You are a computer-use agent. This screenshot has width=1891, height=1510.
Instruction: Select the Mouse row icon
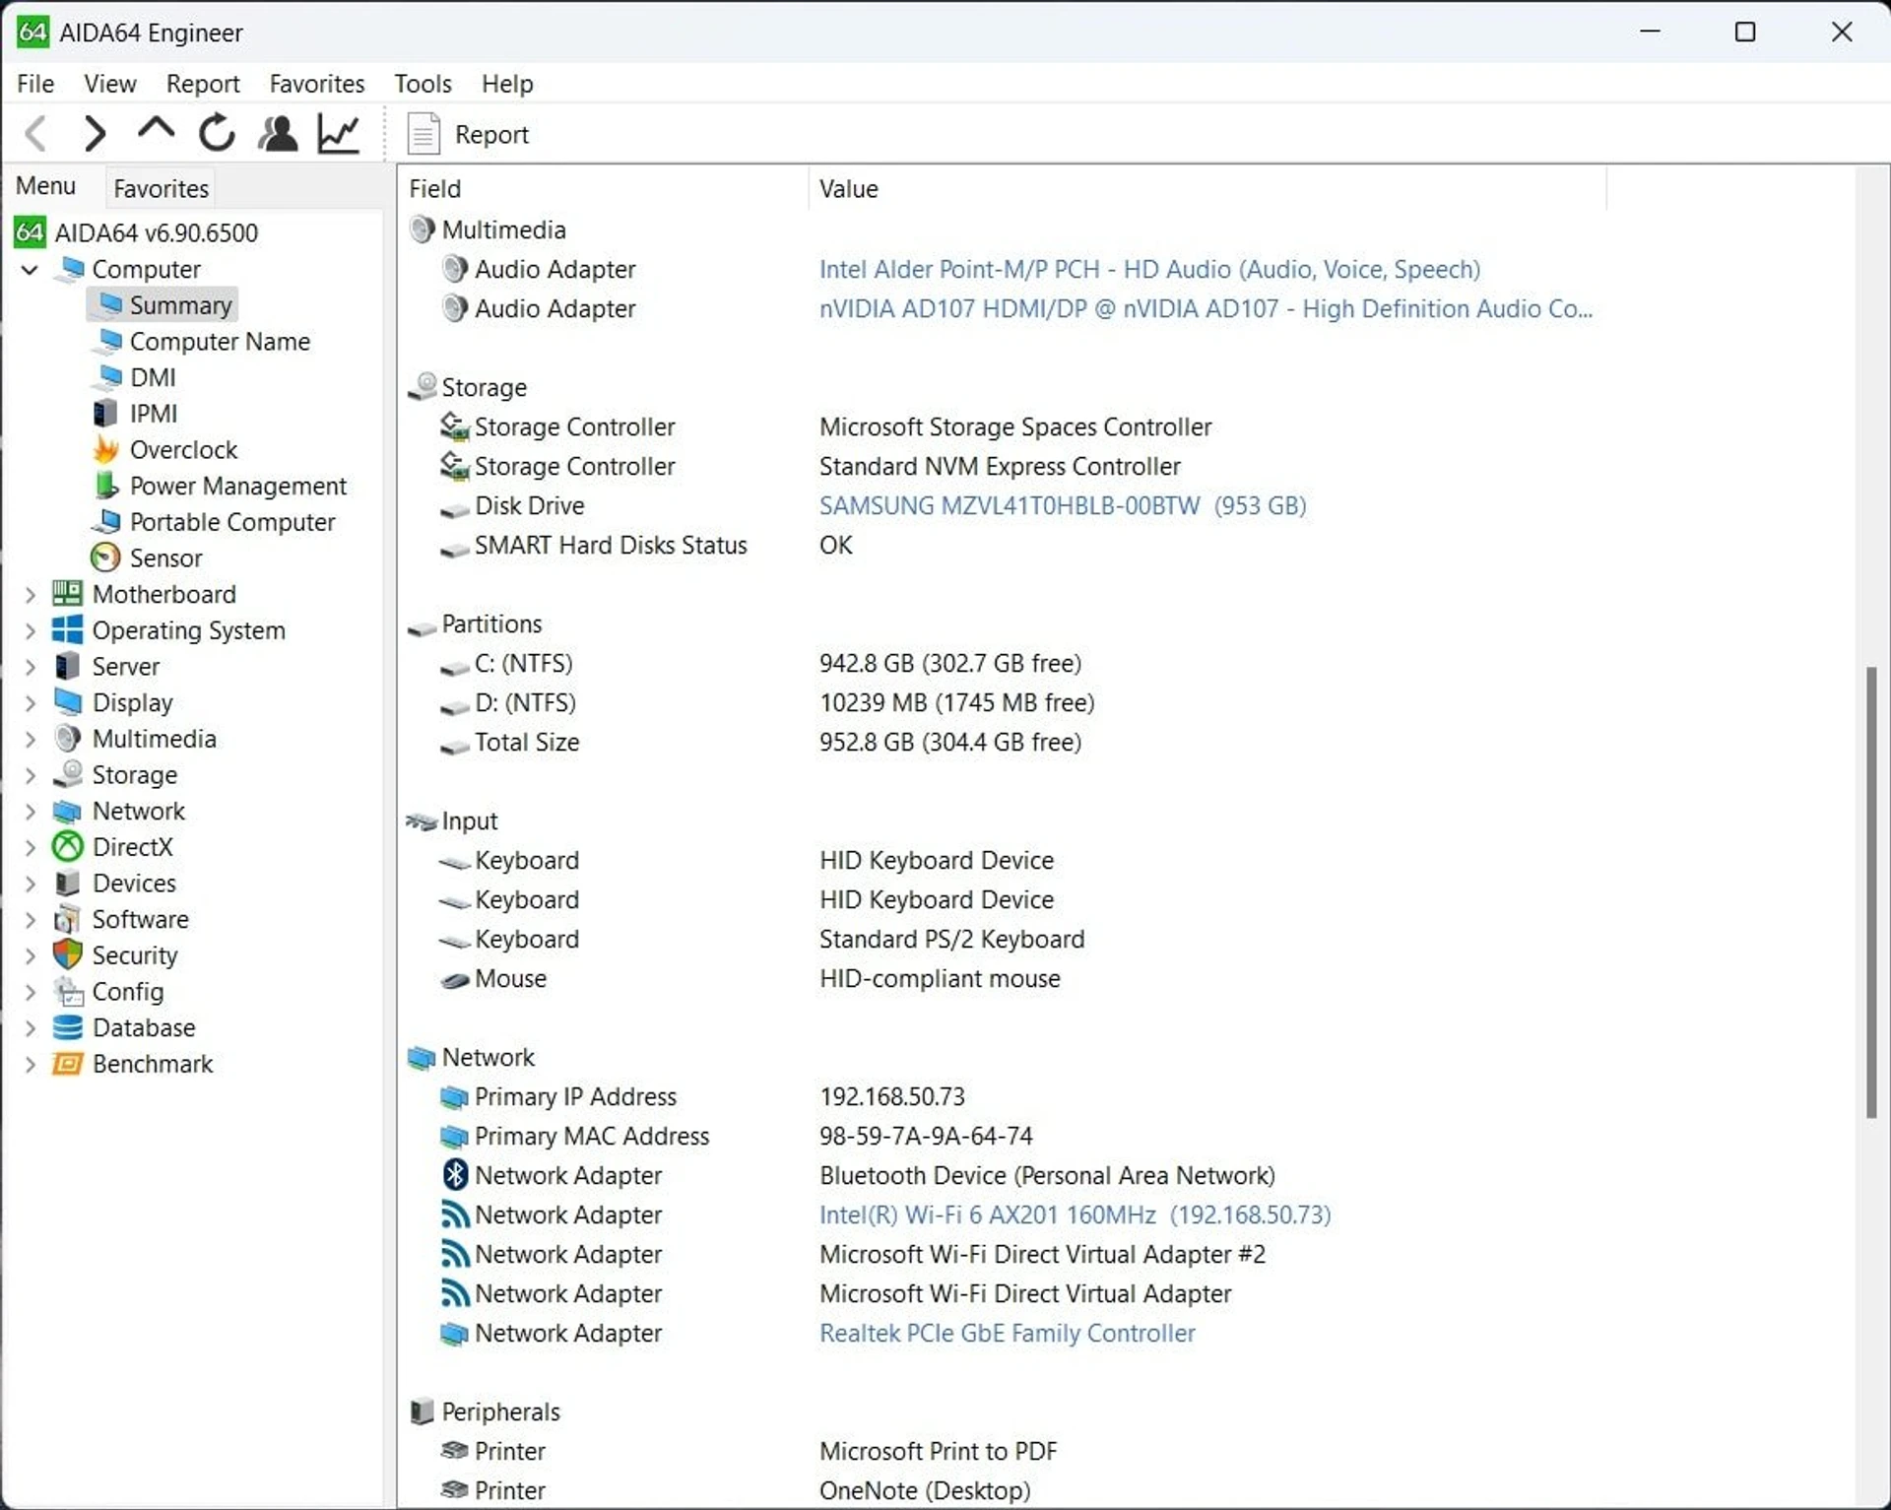[x=454, y=980]
